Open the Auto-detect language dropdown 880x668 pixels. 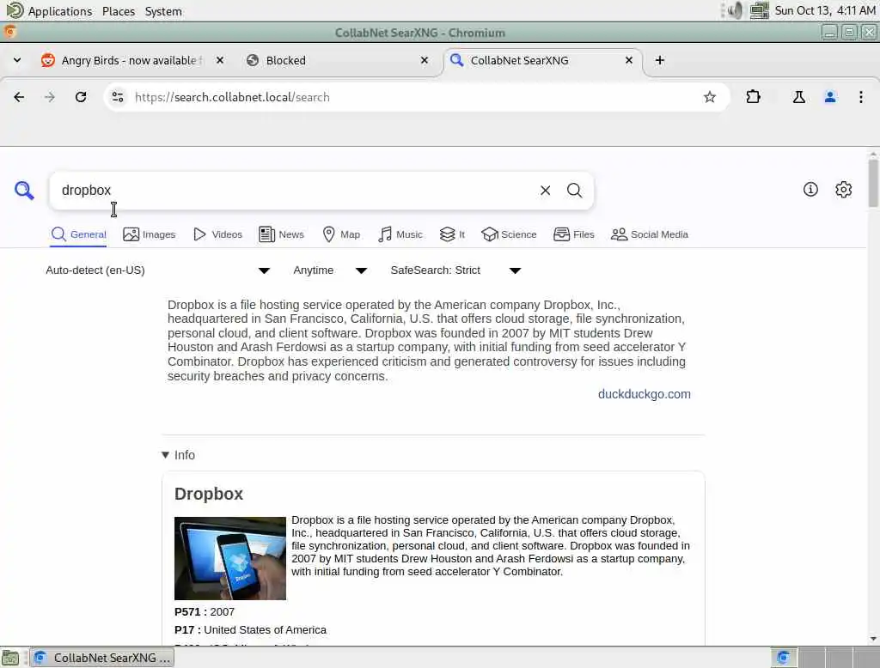coord(158,270)
